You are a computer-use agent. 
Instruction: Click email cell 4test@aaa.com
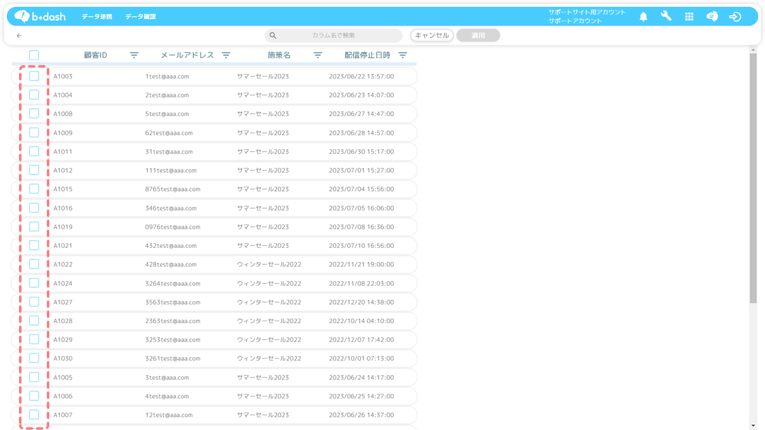point(167,396)
